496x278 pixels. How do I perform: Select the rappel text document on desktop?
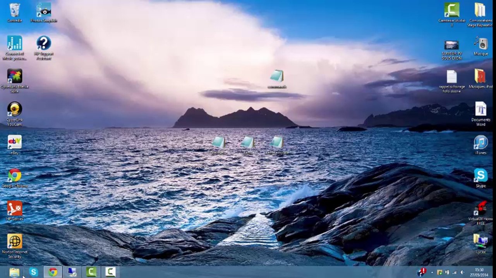point(451,81)
